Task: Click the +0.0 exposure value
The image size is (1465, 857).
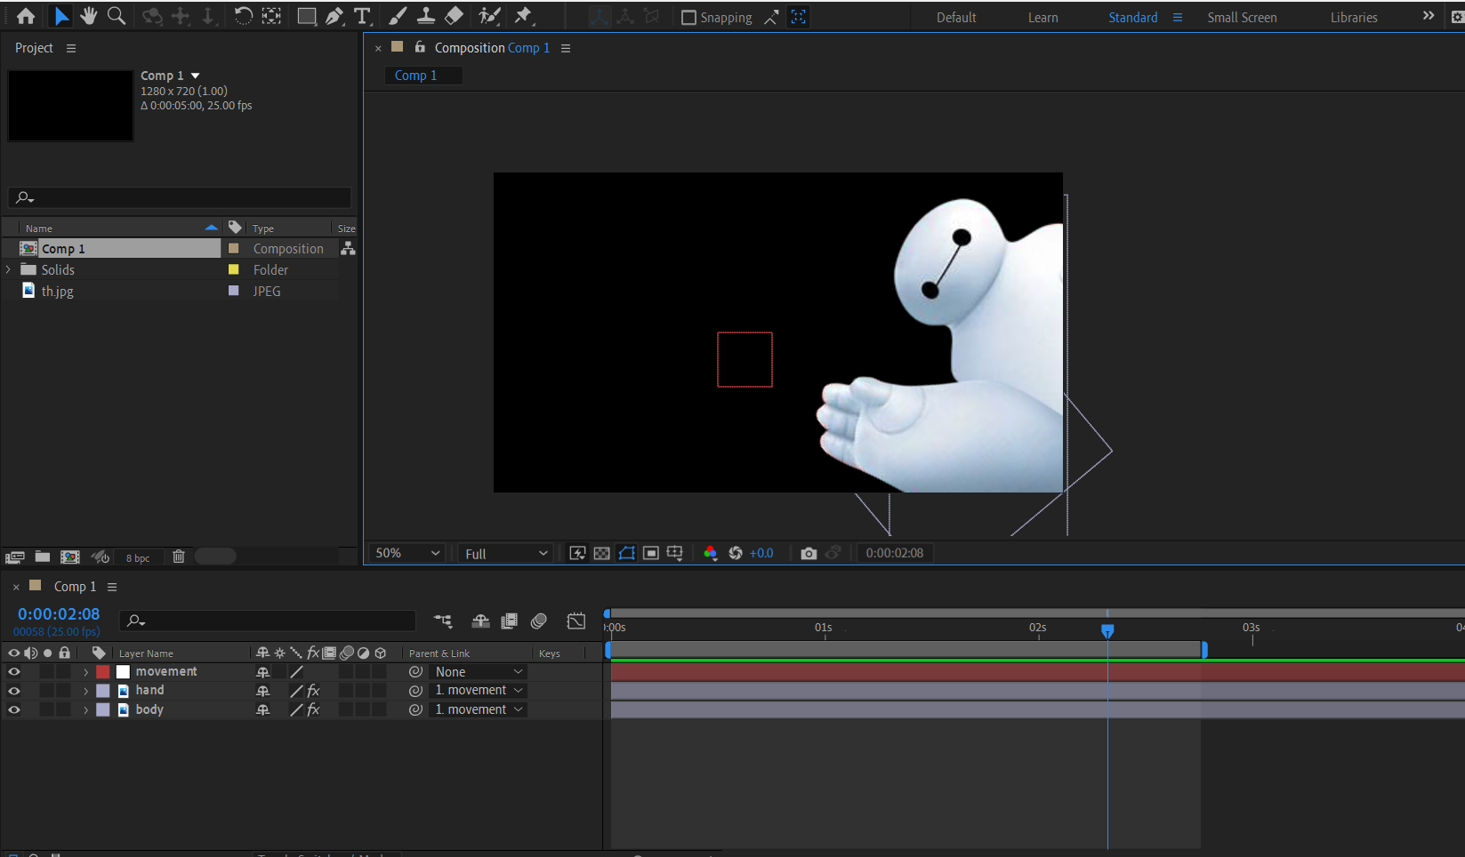Action: 761,553
